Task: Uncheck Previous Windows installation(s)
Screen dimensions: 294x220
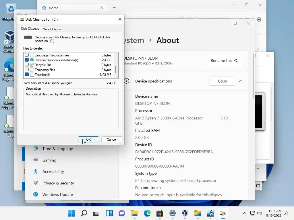Action: (x=27, y=60)
